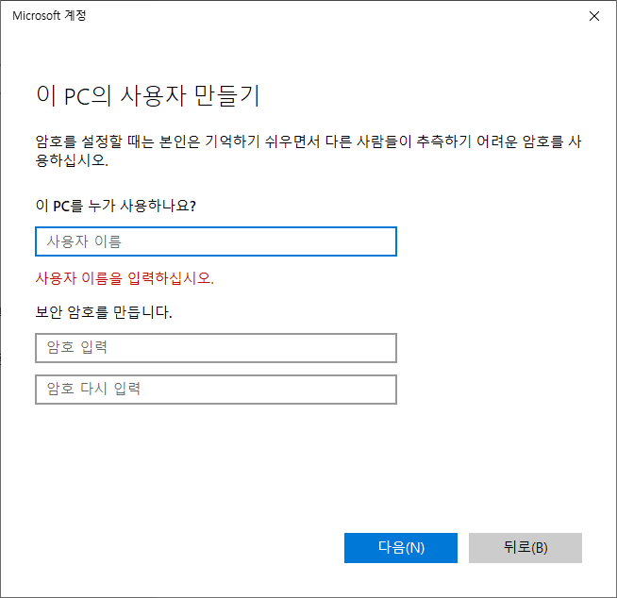This screenshot has width=617, height=598.
Task: Click the heading 이 PC의 사용자 만들기
Action: (148, 95)
